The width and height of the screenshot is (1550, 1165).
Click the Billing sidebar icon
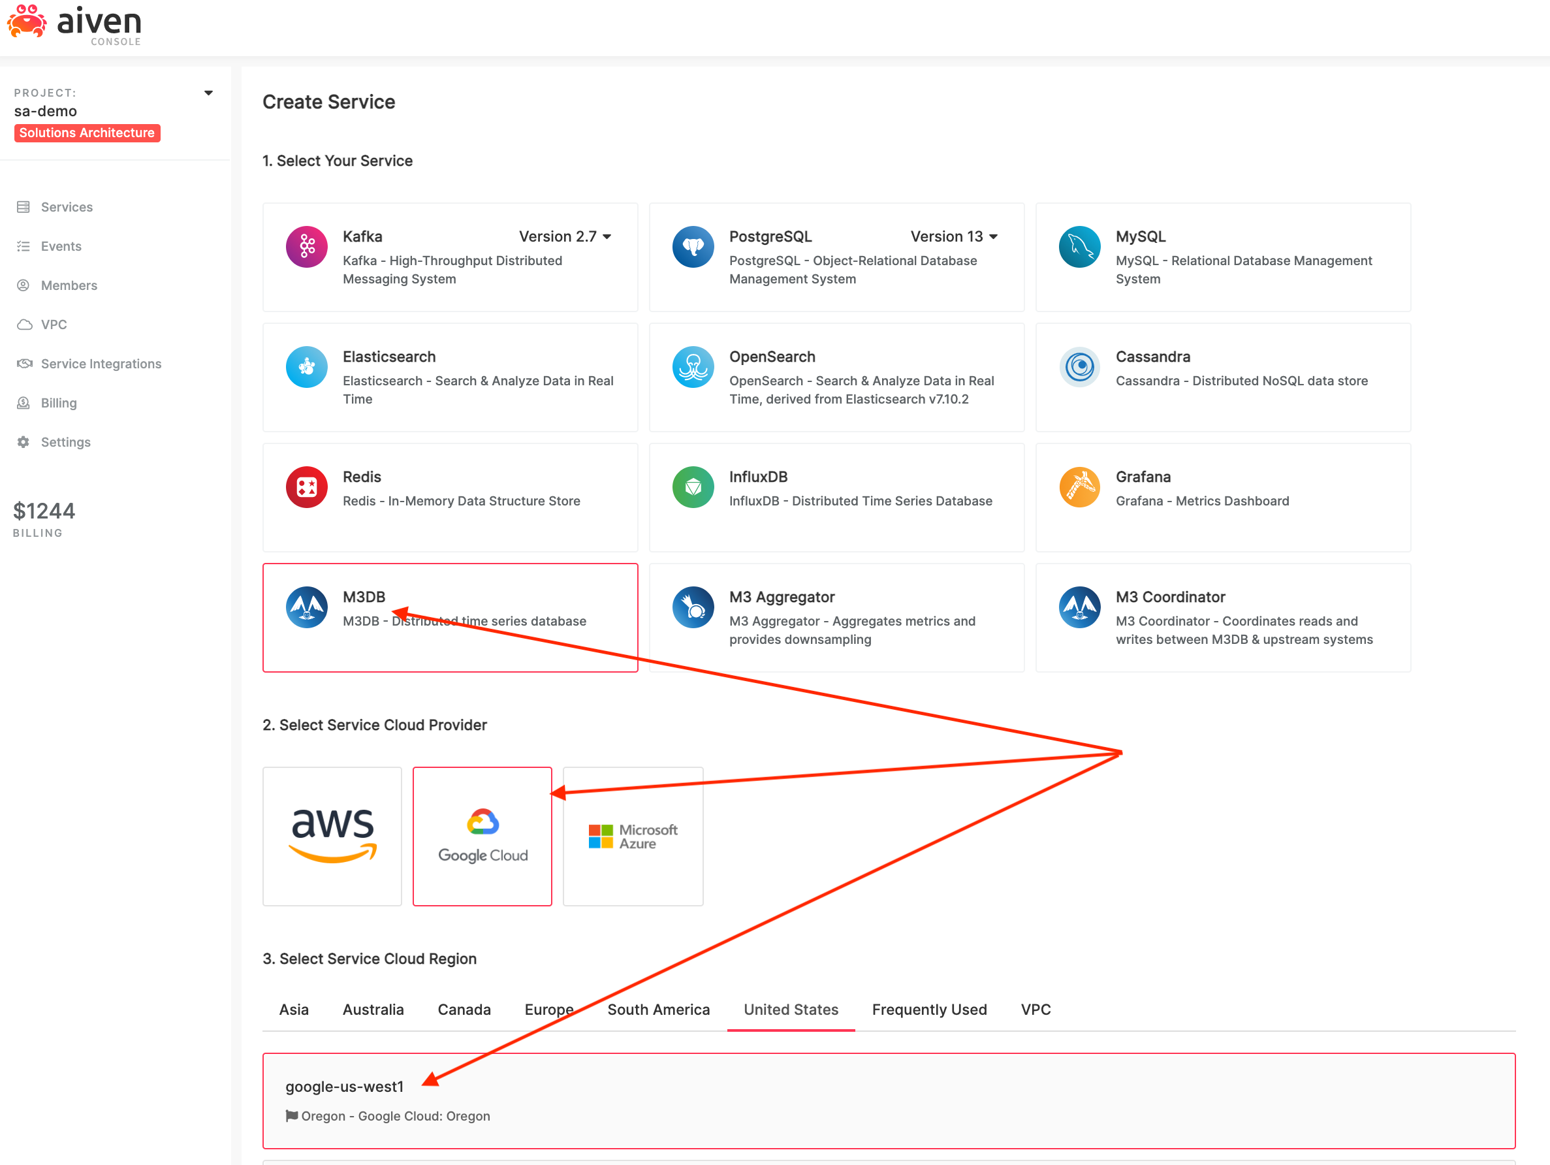(23, 403)
